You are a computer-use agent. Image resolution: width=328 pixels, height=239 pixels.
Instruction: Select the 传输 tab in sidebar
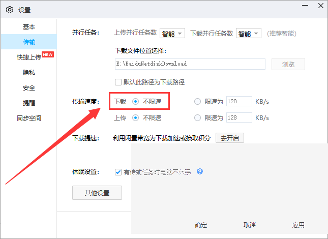point(29,42)
